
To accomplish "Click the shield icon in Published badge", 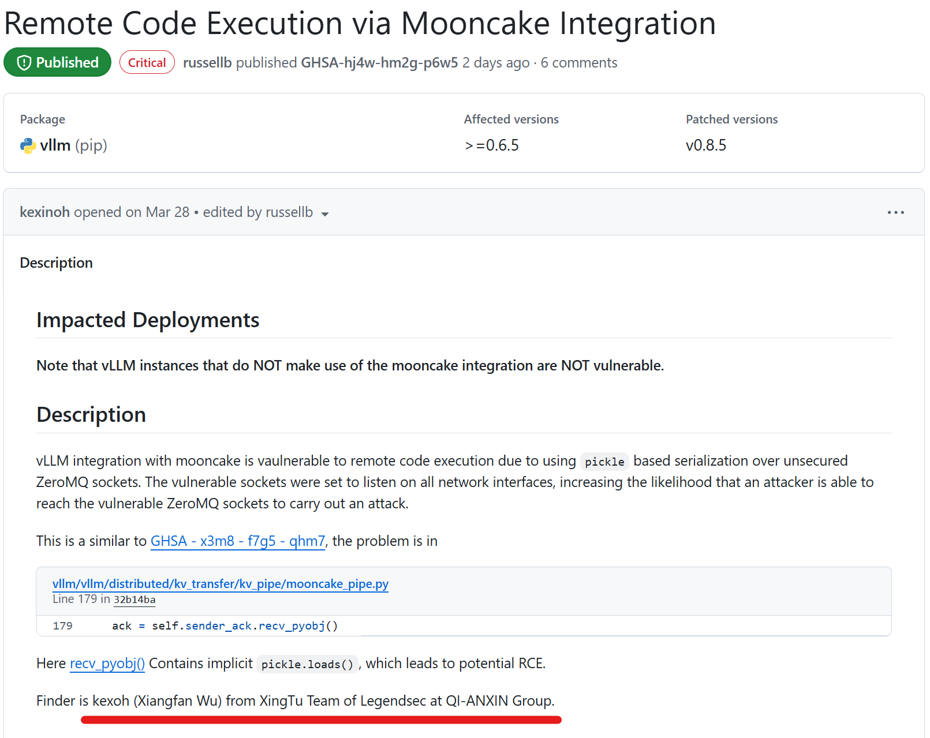I will tap(24, 62).
